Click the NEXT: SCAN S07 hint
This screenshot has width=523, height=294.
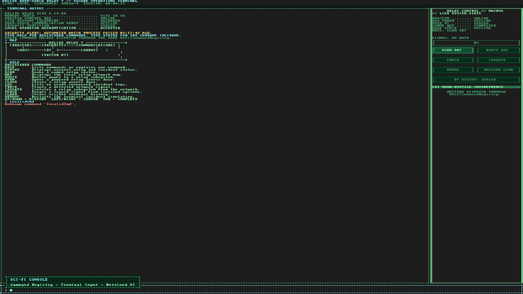[x=449, y=30]
